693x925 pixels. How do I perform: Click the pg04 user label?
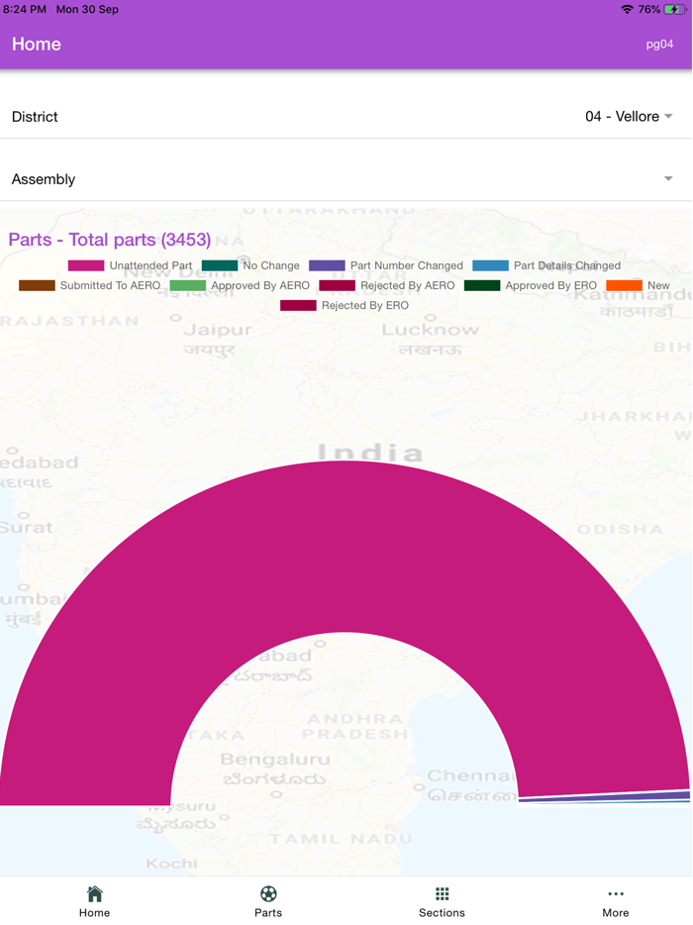[x=659, y=45]
